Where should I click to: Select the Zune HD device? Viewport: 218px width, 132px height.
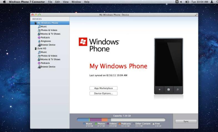click(x=40, y=48)
